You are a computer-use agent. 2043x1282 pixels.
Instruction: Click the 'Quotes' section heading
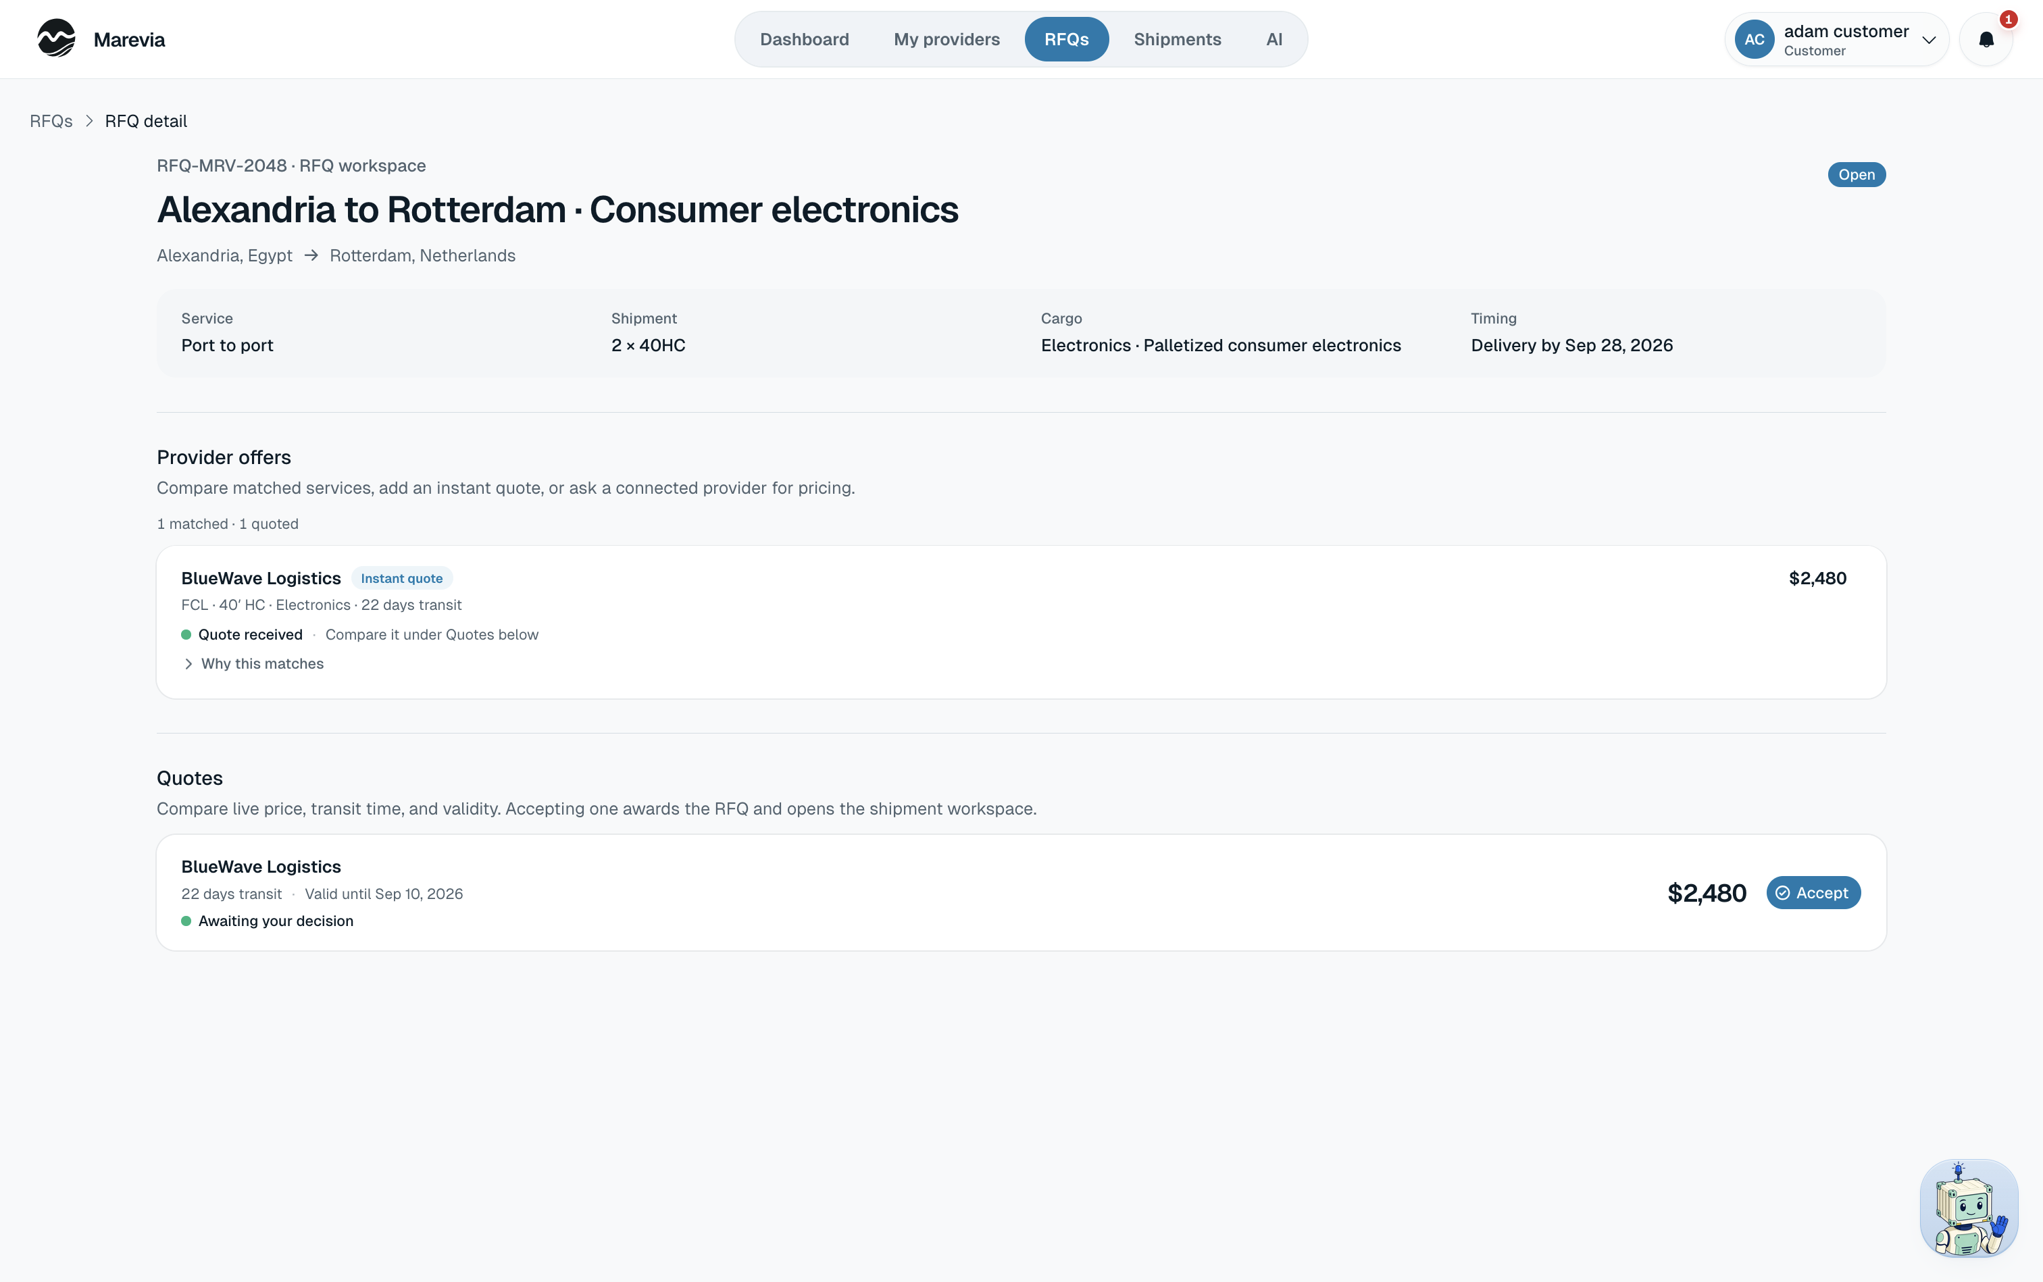(190, 778)
